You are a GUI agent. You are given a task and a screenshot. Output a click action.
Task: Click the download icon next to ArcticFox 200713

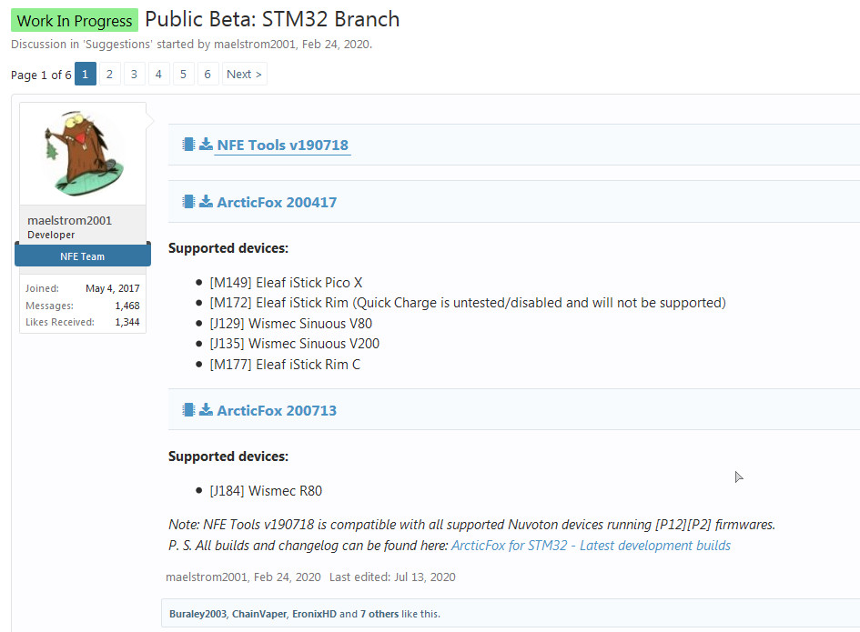(x=206, y=410)
